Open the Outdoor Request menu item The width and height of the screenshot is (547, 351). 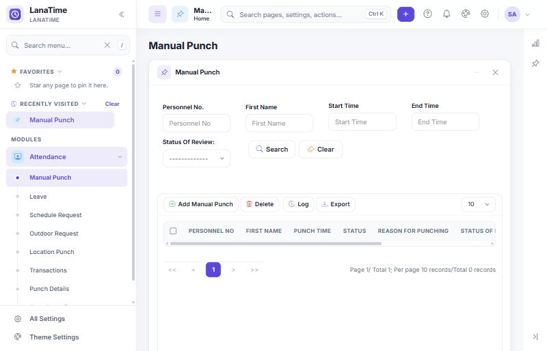coord(54,234)
